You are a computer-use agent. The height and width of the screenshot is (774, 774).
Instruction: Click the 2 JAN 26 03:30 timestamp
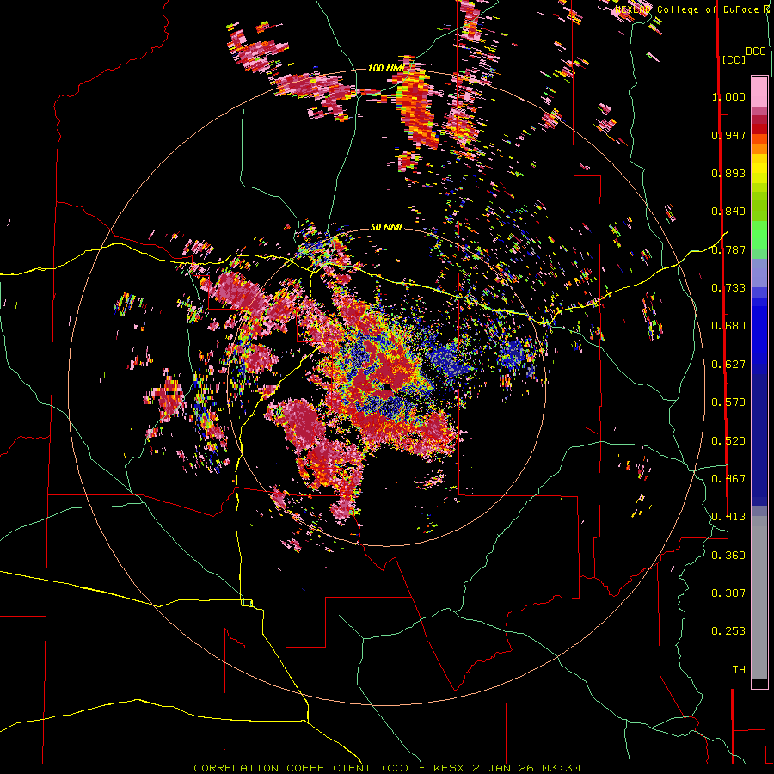point(526,768)
